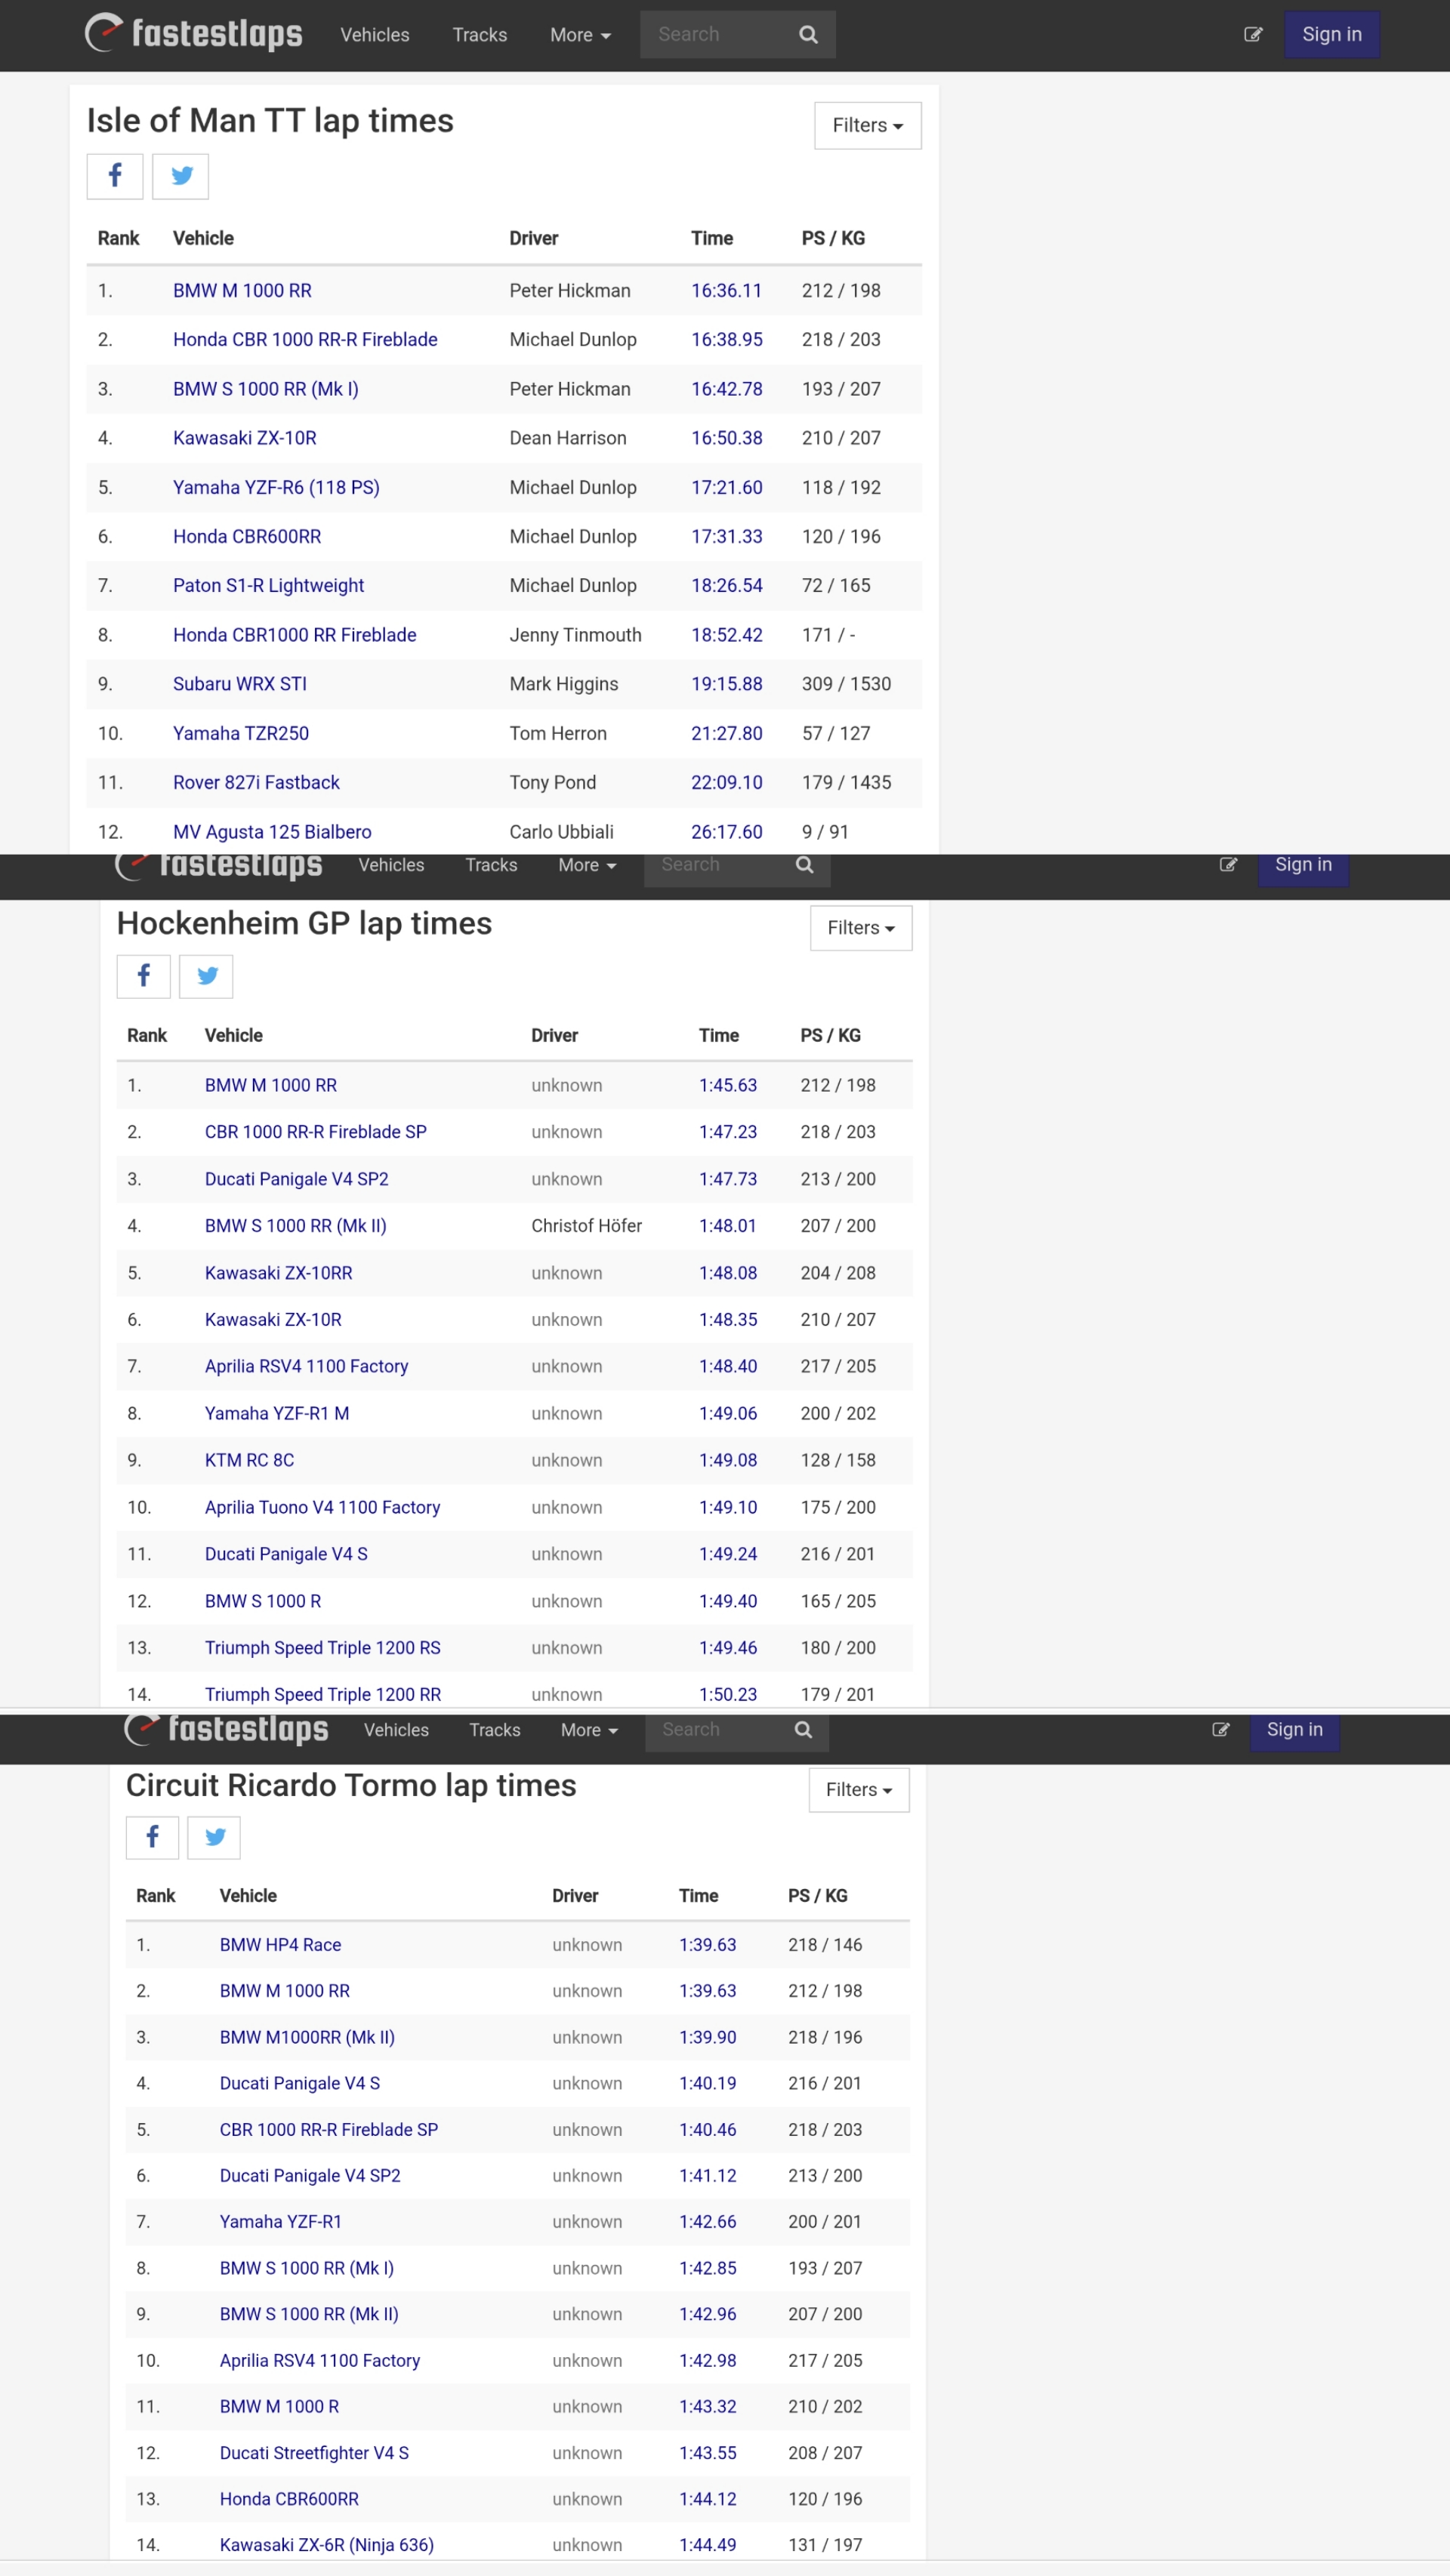This screenshot has width=1450, height=2576.
Task: Open Aprilia Tuono V4 1100 Factory link
Action: pyautogui.click(x=322, y=1508)
